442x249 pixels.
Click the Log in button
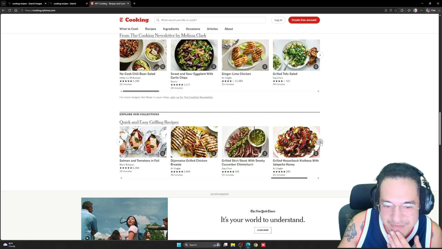coord(278,20)
